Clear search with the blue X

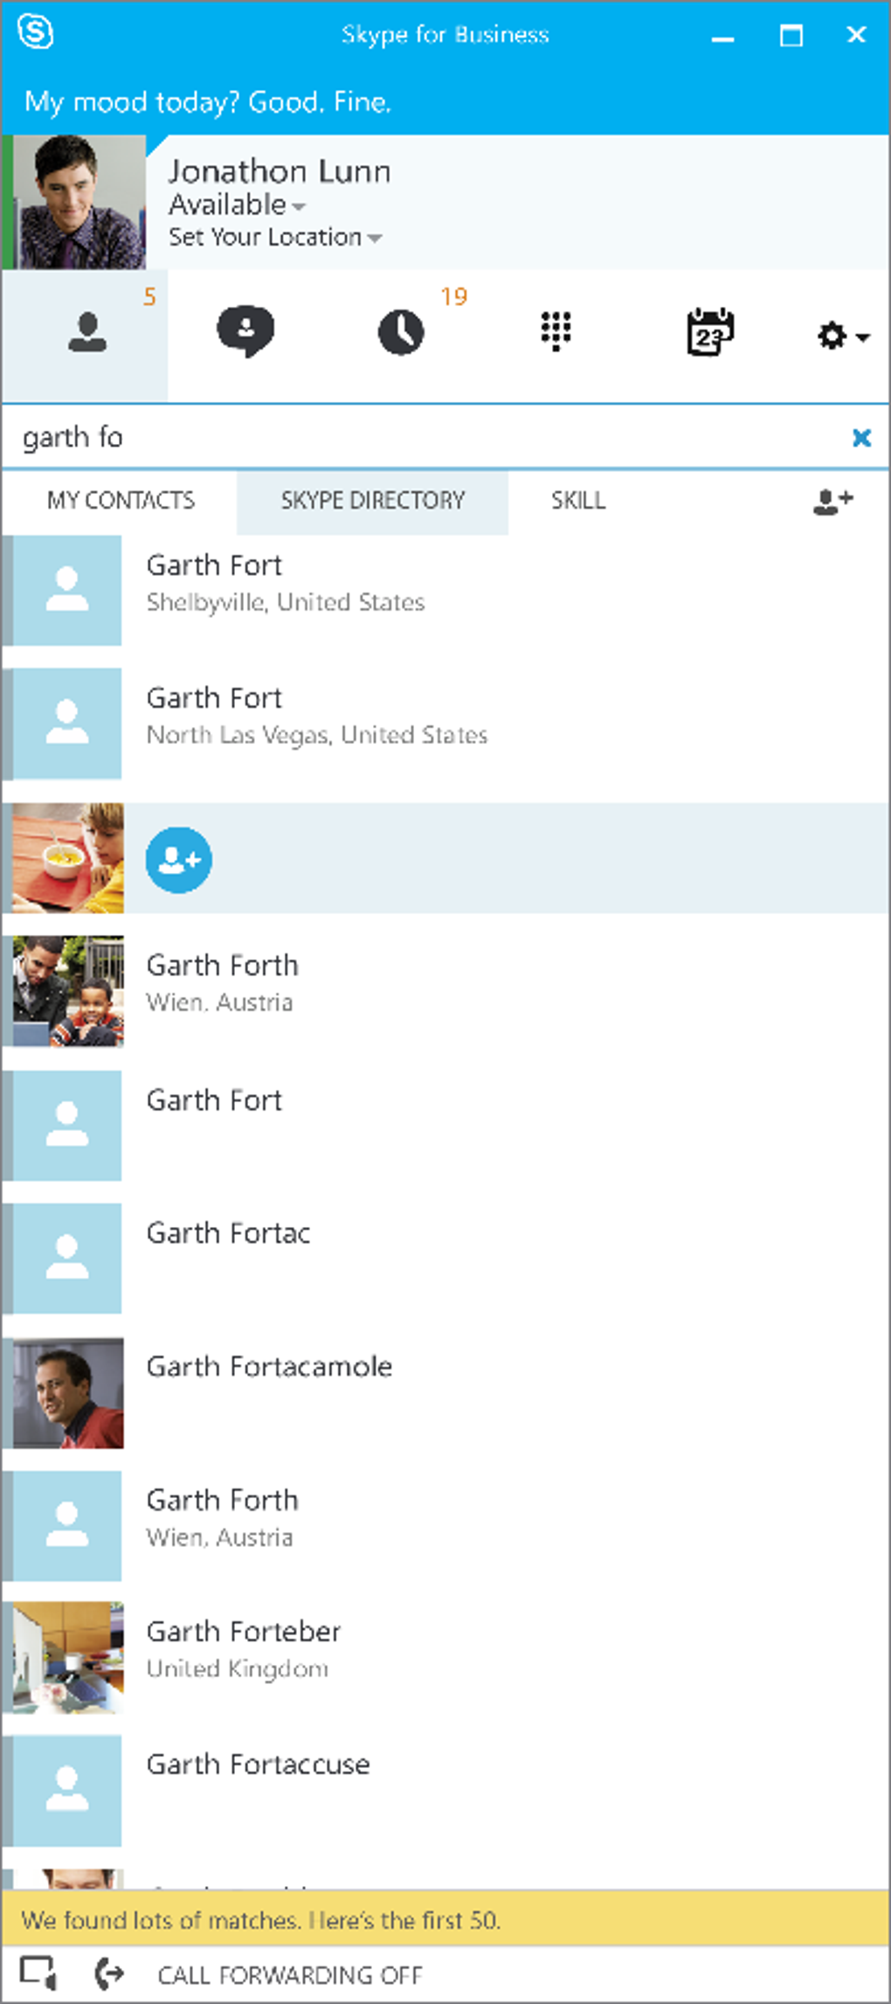click(x=861, y=438)
